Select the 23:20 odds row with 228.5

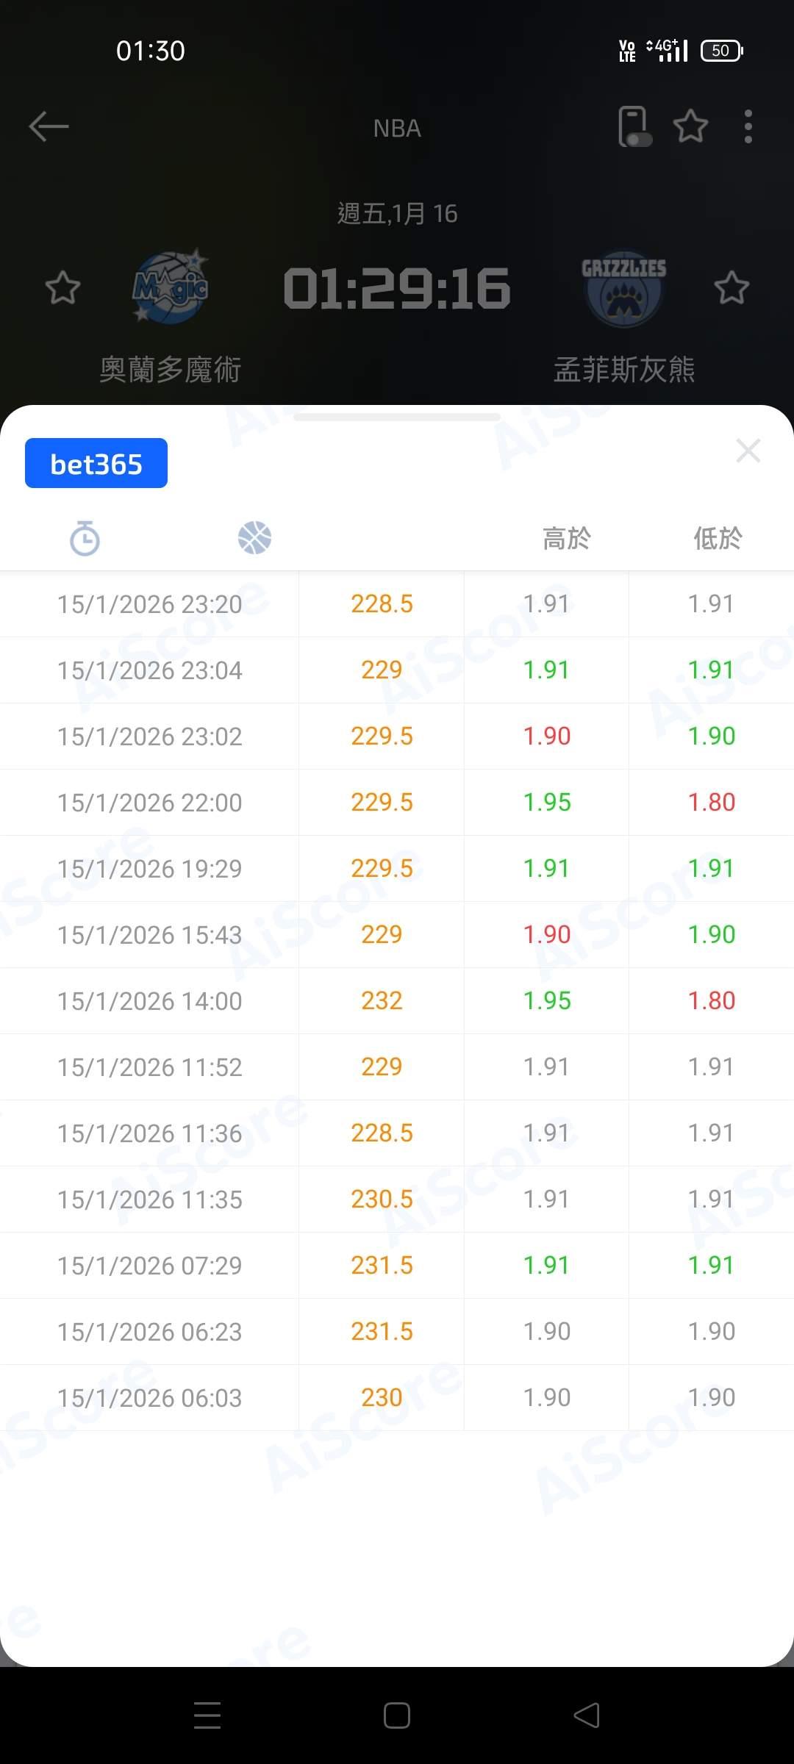[382, 604]
